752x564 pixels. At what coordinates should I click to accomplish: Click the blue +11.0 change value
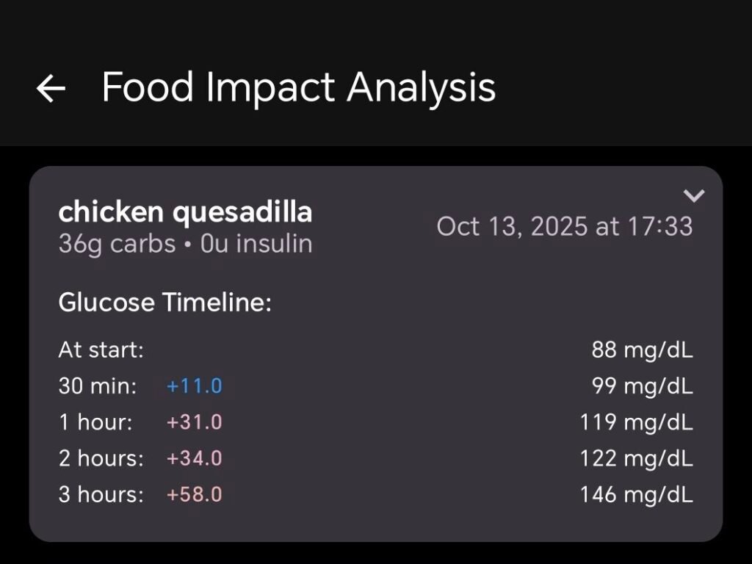pos(194,386)
